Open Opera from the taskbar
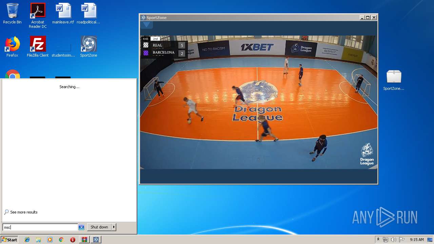 (x=73, y=240)
